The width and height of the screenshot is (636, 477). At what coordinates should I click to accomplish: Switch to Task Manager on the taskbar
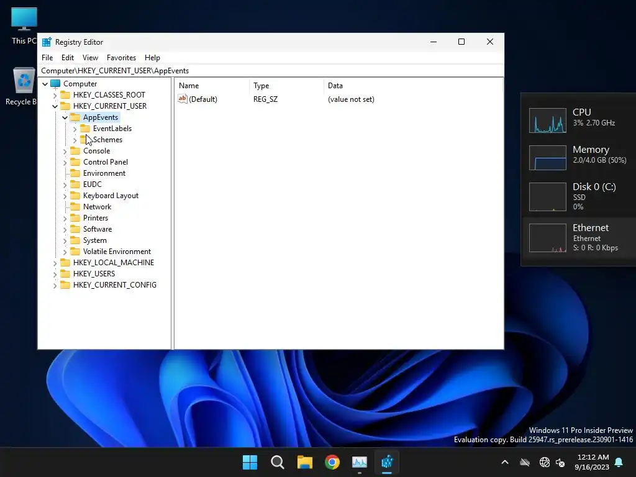coord(360,462)
